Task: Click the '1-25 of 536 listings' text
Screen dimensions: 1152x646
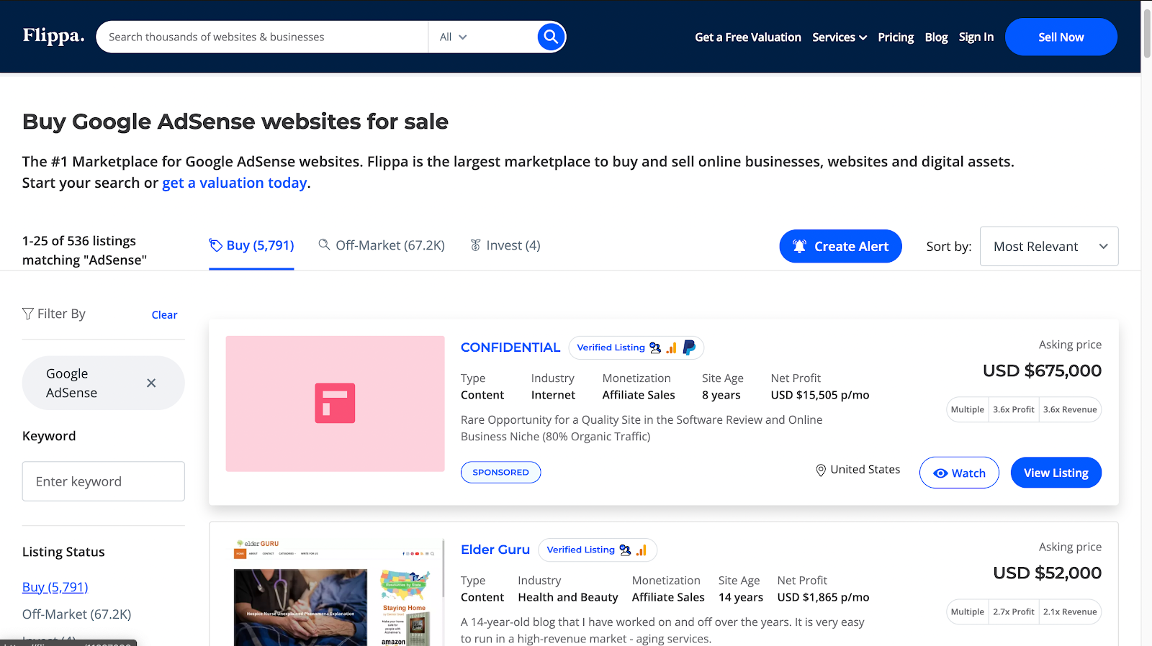Action: pos(79,241)
